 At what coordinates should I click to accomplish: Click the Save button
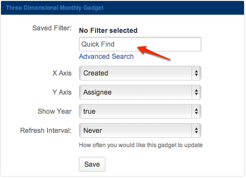92,164
